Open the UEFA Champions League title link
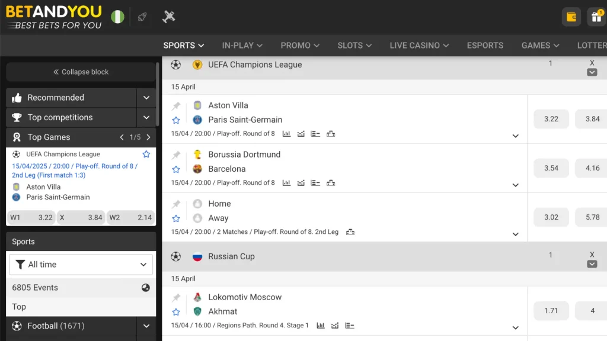Screen dimensions: 607x341 coord(255,65)
